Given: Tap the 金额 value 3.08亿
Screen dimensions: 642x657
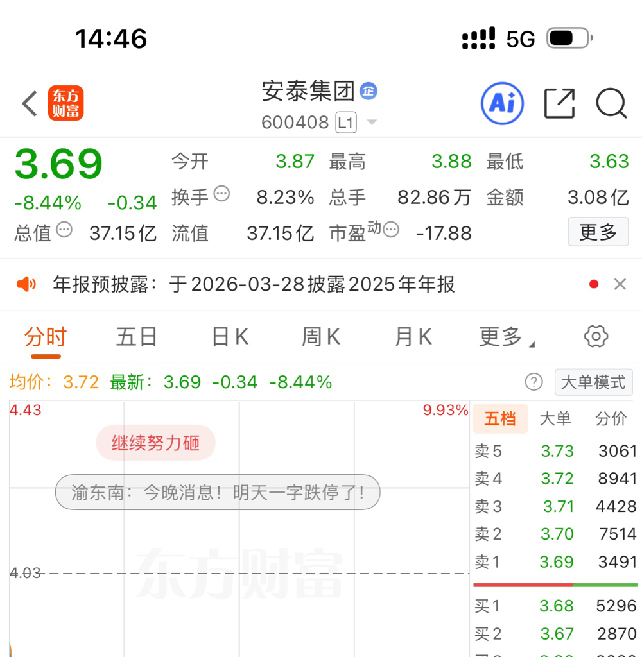Looking at the screenshot, I should 598,197.
